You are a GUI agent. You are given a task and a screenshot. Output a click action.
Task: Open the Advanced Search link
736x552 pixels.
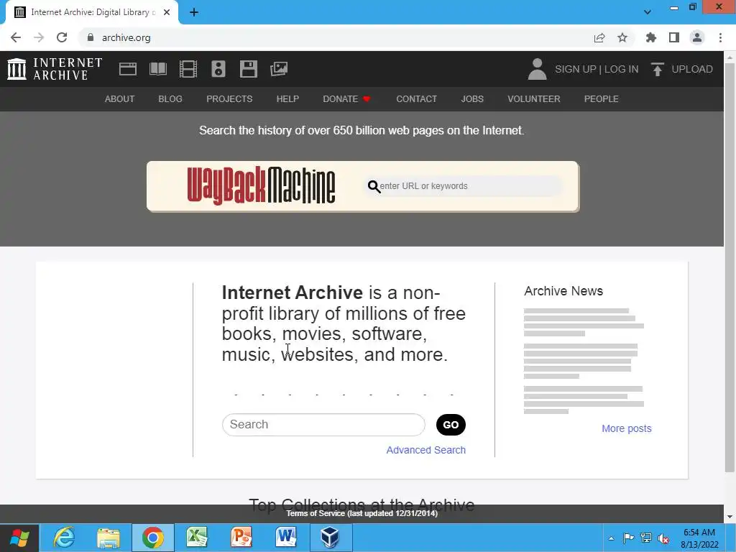pos(425,450)
